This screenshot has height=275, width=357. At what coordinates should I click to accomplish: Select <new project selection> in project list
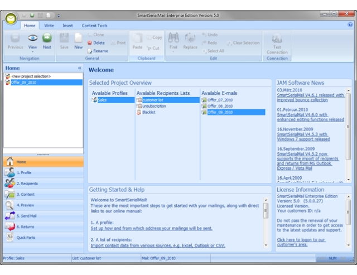point(44,76)
